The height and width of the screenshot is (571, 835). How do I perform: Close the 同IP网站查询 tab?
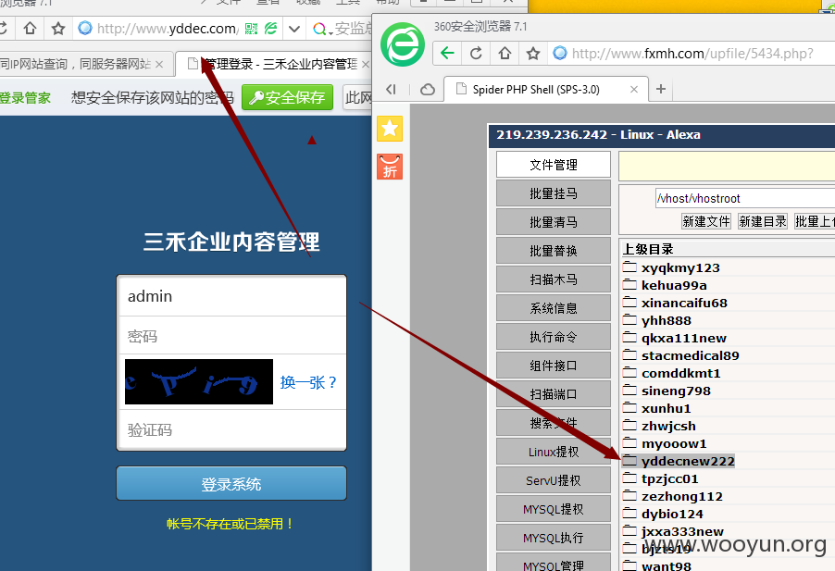[x=159, y=65]
